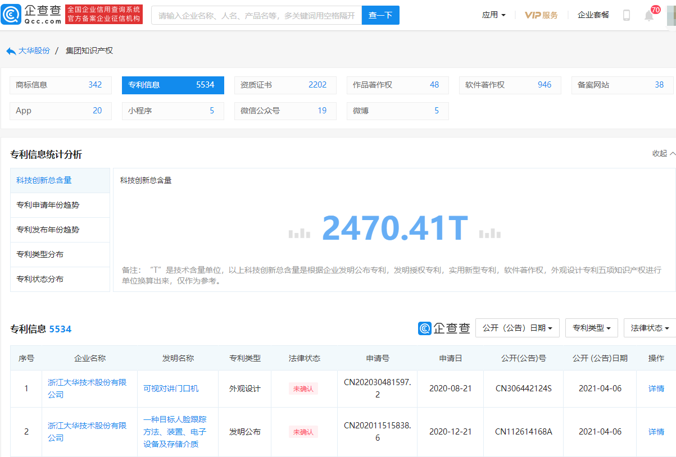676x457 pixels.
Task: Click the 外观设计 type cell
Action: pos(245,389)
